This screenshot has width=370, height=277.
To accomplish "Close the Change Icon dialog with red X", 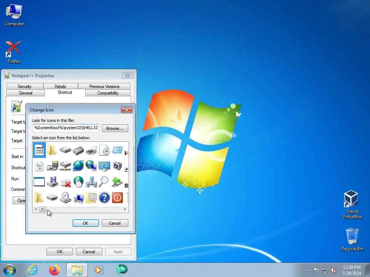I will (127, 110).
